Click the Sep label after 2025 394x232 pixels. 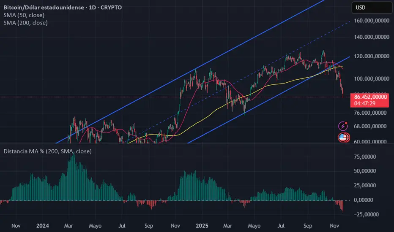308,226
